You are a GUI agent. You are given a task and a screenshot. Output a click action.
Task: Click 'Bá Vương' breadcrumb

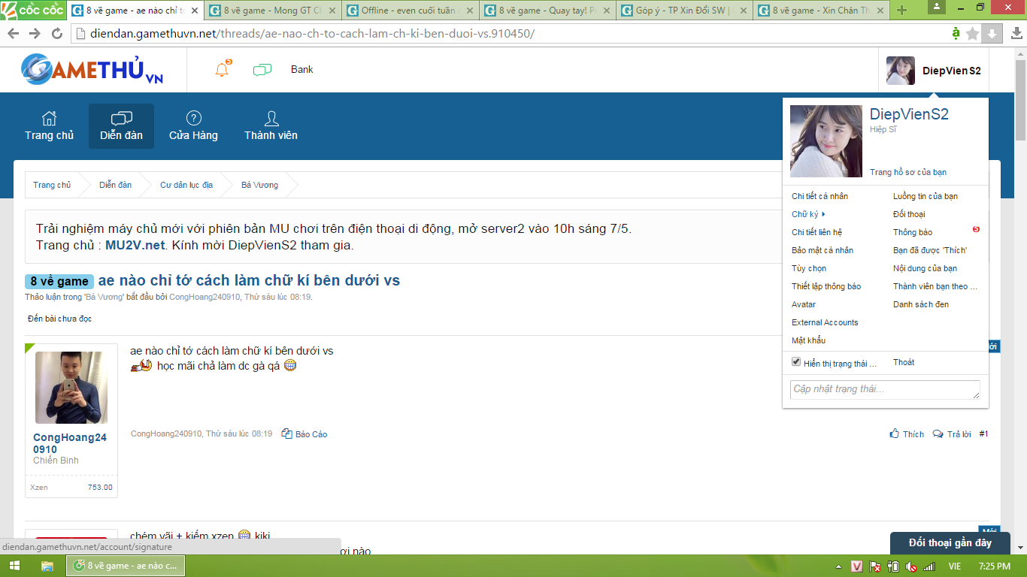click(259, 185)
